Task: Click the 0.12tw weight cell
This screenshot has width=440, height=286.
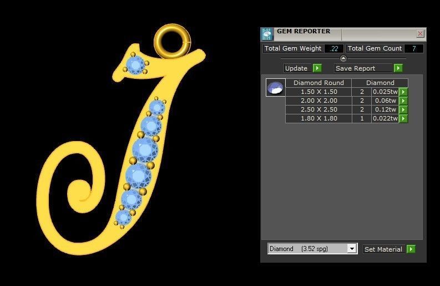Action: (385, 109)
